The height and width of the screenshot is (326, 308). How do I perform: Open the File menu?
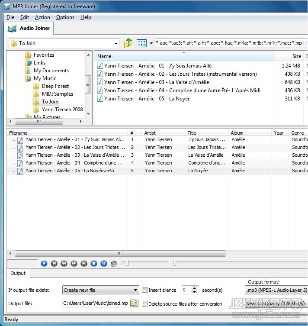coord(10,17)
